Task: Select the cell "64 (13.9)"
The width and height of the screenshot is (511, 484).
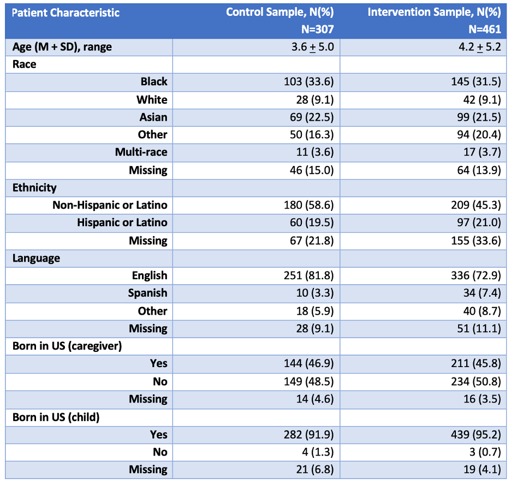Action: [479, 170]
